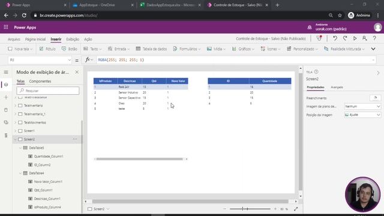Open Posição da imagem Ajuste dropdown
The width and height of the screenshot is (384, 216).
(362, 115)
